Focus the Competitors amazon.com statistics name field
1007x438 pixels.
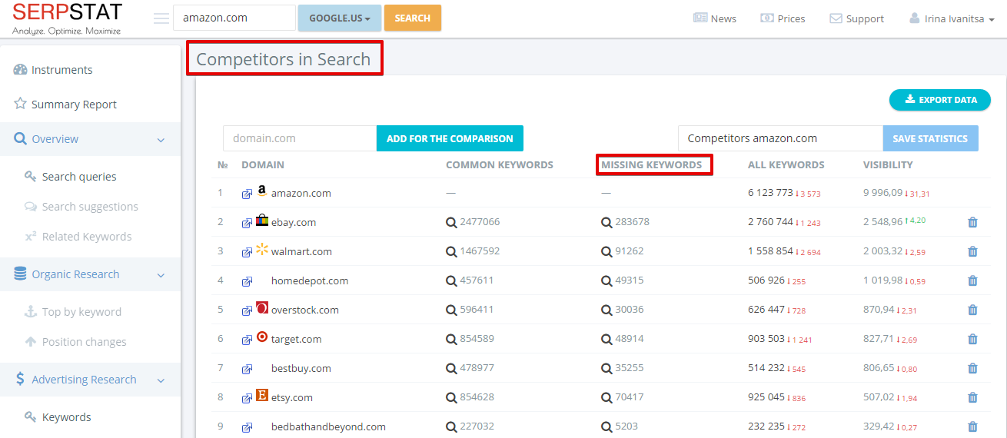point(780,138)
